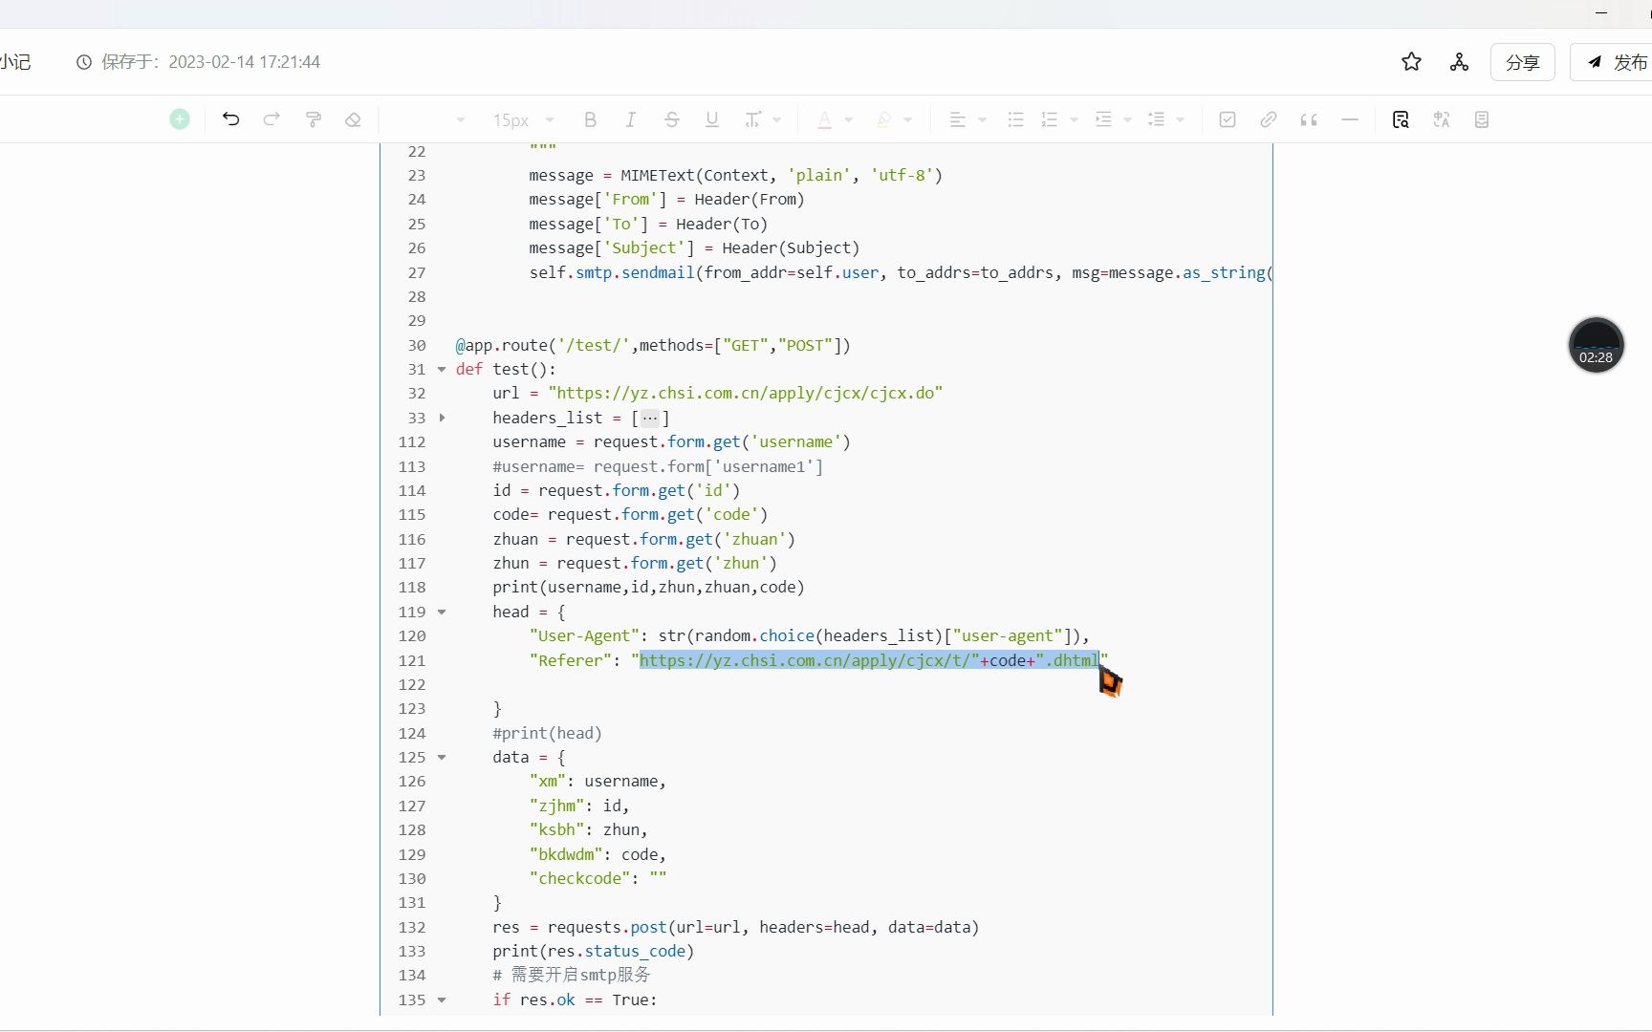Click the smtp服务 comment on line 134

click(572, 975)
